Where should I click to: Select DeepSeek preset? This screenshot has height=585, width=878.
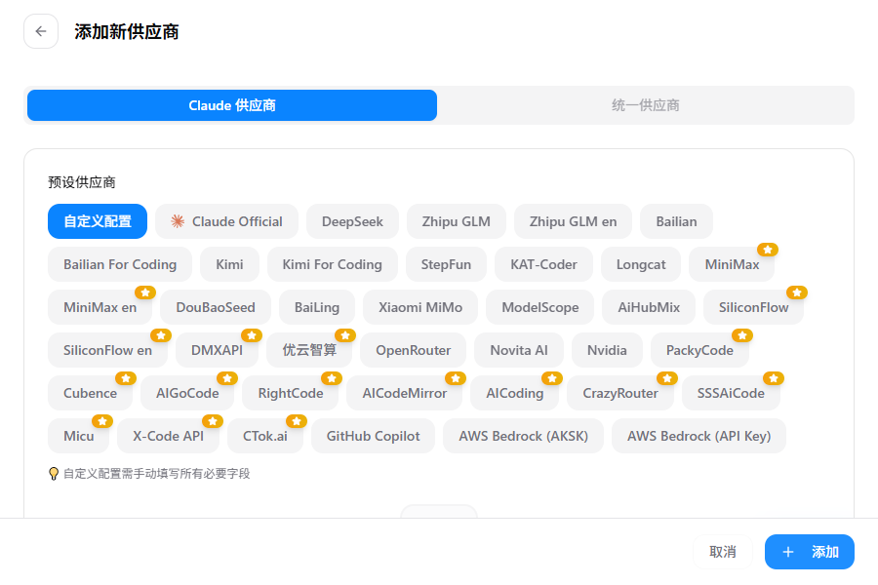pyautogui.click(x=352, y=221)
